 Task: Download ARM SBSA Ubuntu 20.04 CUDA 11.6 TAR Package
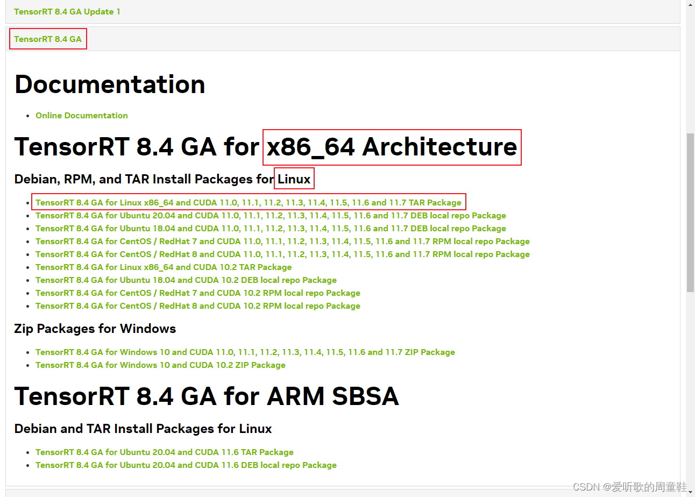tap(165, 452)
